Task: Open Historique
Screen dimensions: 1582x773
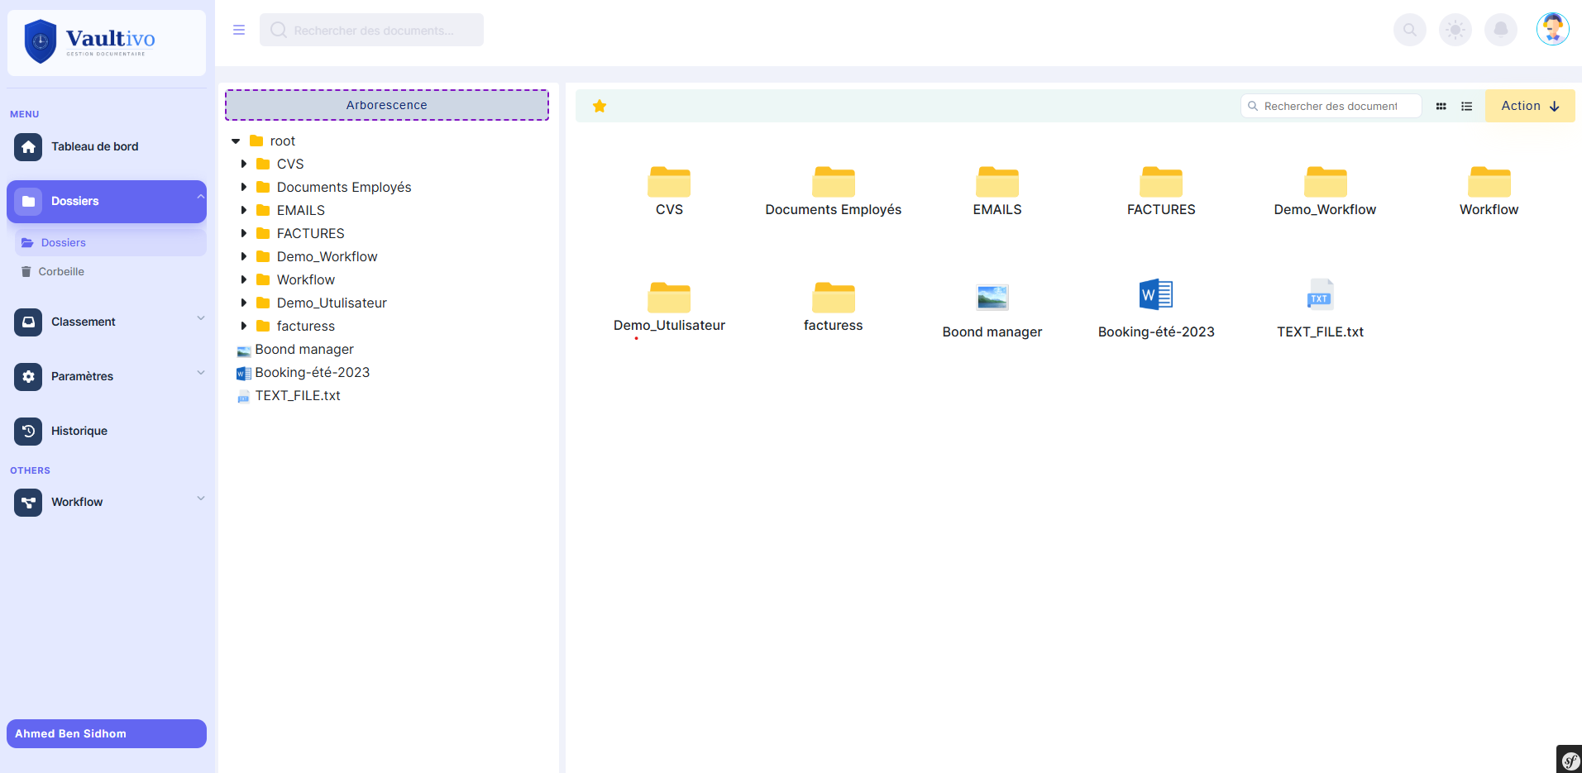Action: 107,431
